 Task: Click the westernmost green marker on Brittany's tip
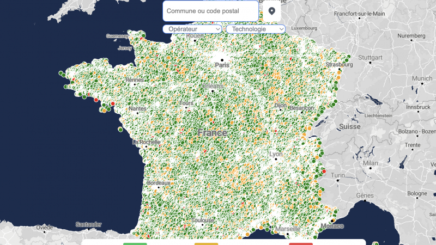[60, 73]
